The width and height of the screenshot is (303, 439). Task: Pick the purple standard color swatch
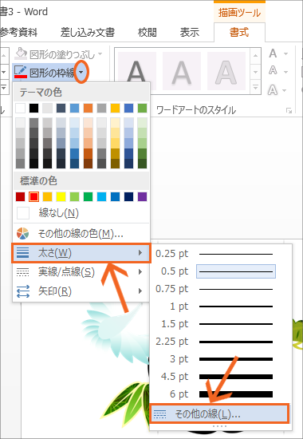coord(142,197)
